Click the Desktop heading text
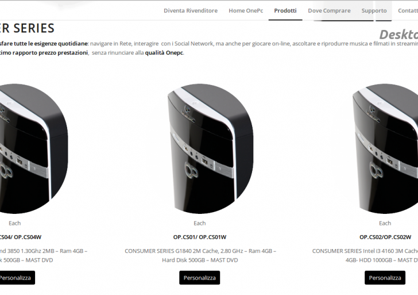 click(x=398, y=35)
